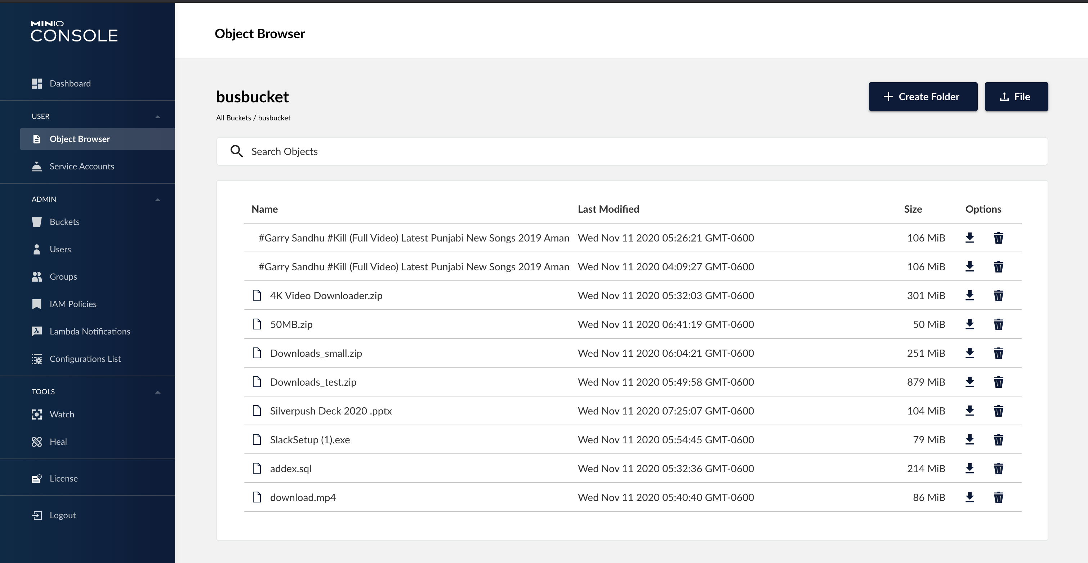
Task: Collapse the USER sidebar section
Action: pos(157,117)
